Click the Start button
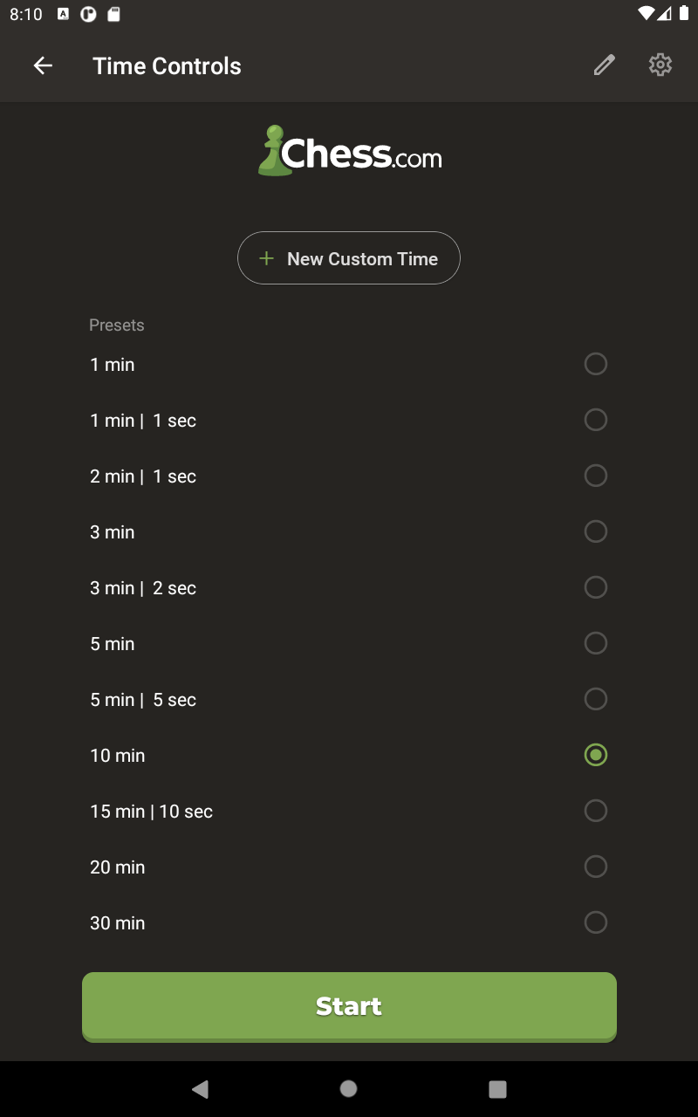Viewport: 698px width, 1117px height. click(349, 1006)
